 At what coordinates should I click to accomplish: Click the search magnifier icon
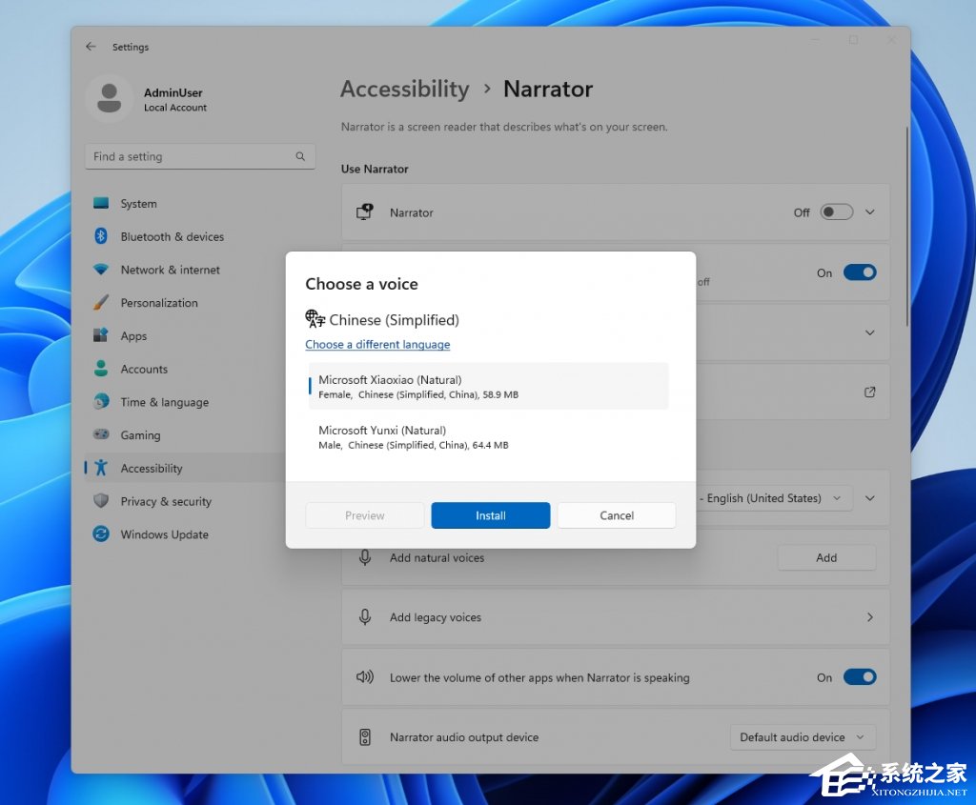pos(300,156)
